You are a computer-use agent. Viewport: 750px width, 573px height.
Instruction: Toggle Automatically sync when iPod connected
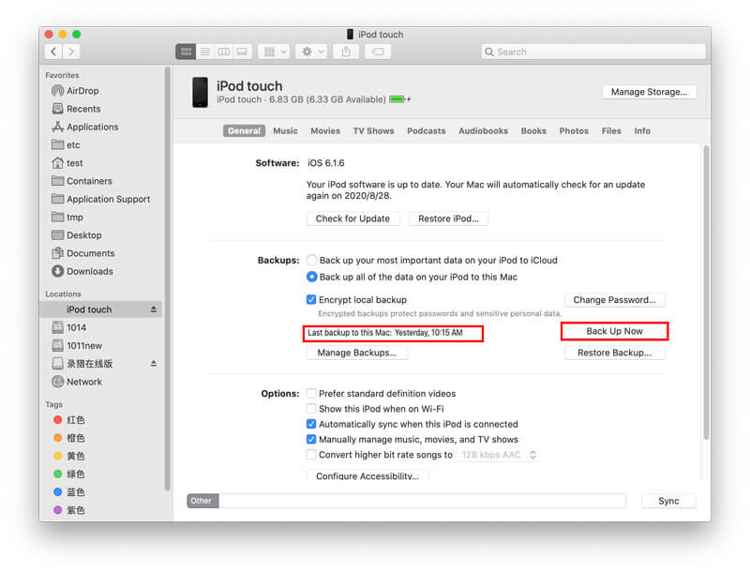311,424
